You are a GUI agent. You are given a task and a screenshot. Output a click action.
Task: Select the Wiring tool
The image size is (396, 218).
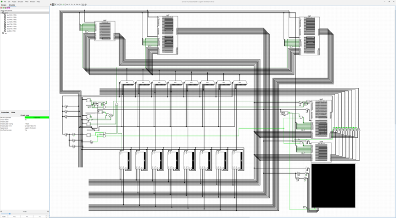tap(56, 4)
